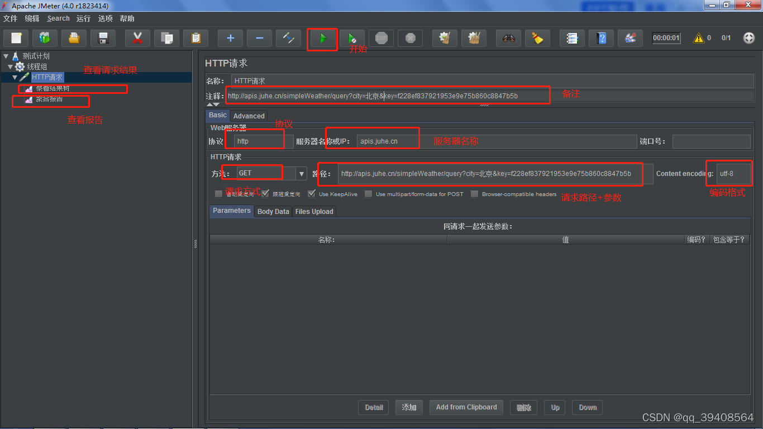Click the Down button

click(588, 407)
